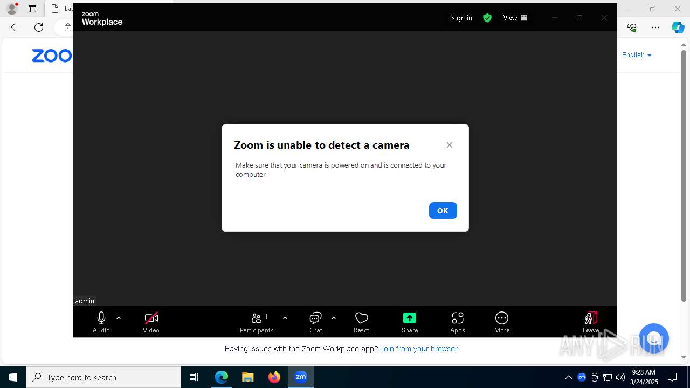Click the Zoom taskbar icon
690x388 pixels.
[301, 377]
